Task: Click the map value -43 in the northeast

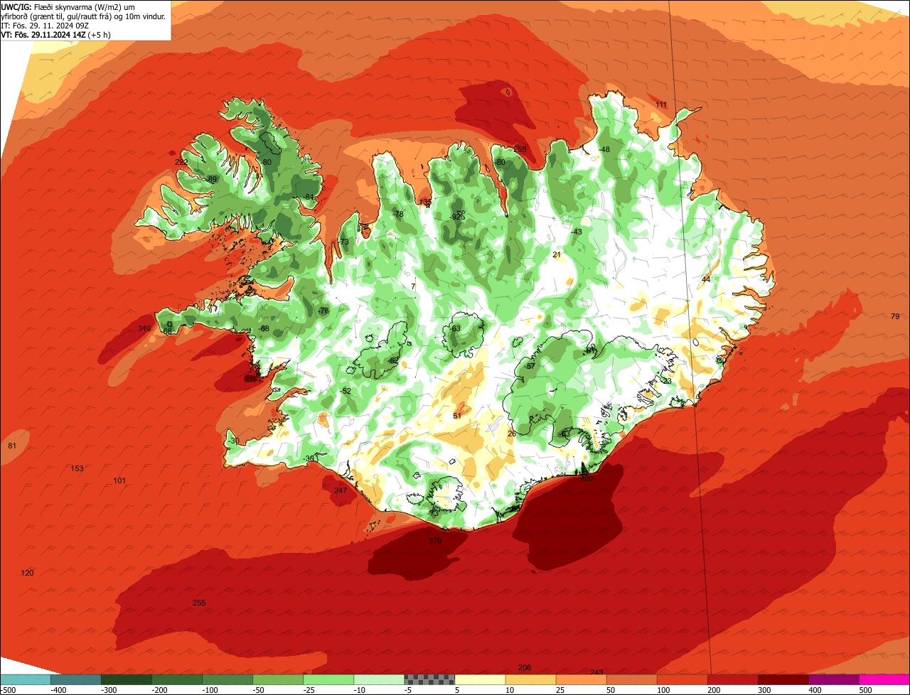Action: (x=576, y=232)
